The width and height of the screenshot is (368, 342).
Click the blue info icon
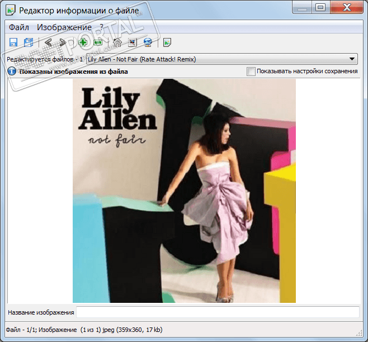click(12, 71)
